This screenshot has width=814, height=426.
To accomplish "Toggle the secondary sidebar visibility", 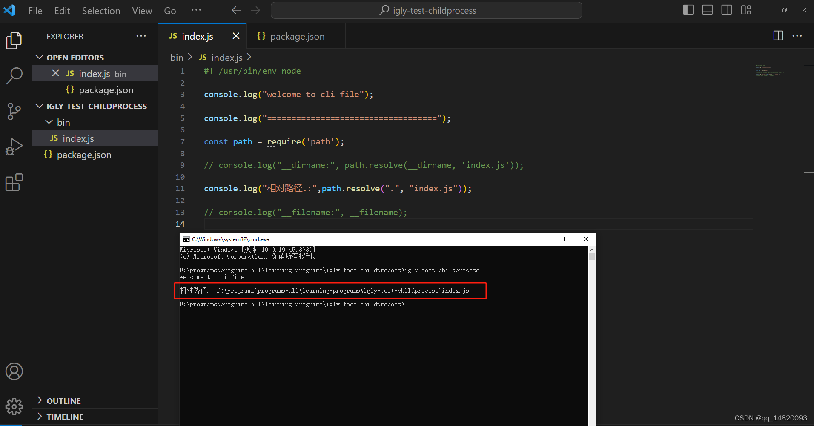I will (727, 9).
